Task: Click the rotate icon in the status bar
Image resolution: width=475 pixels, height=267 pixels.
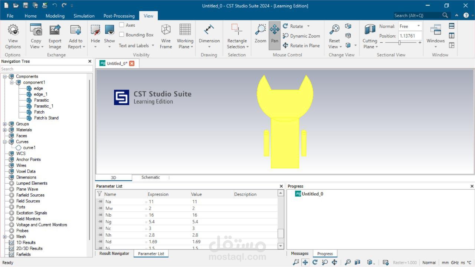Action: click(315, 262)
